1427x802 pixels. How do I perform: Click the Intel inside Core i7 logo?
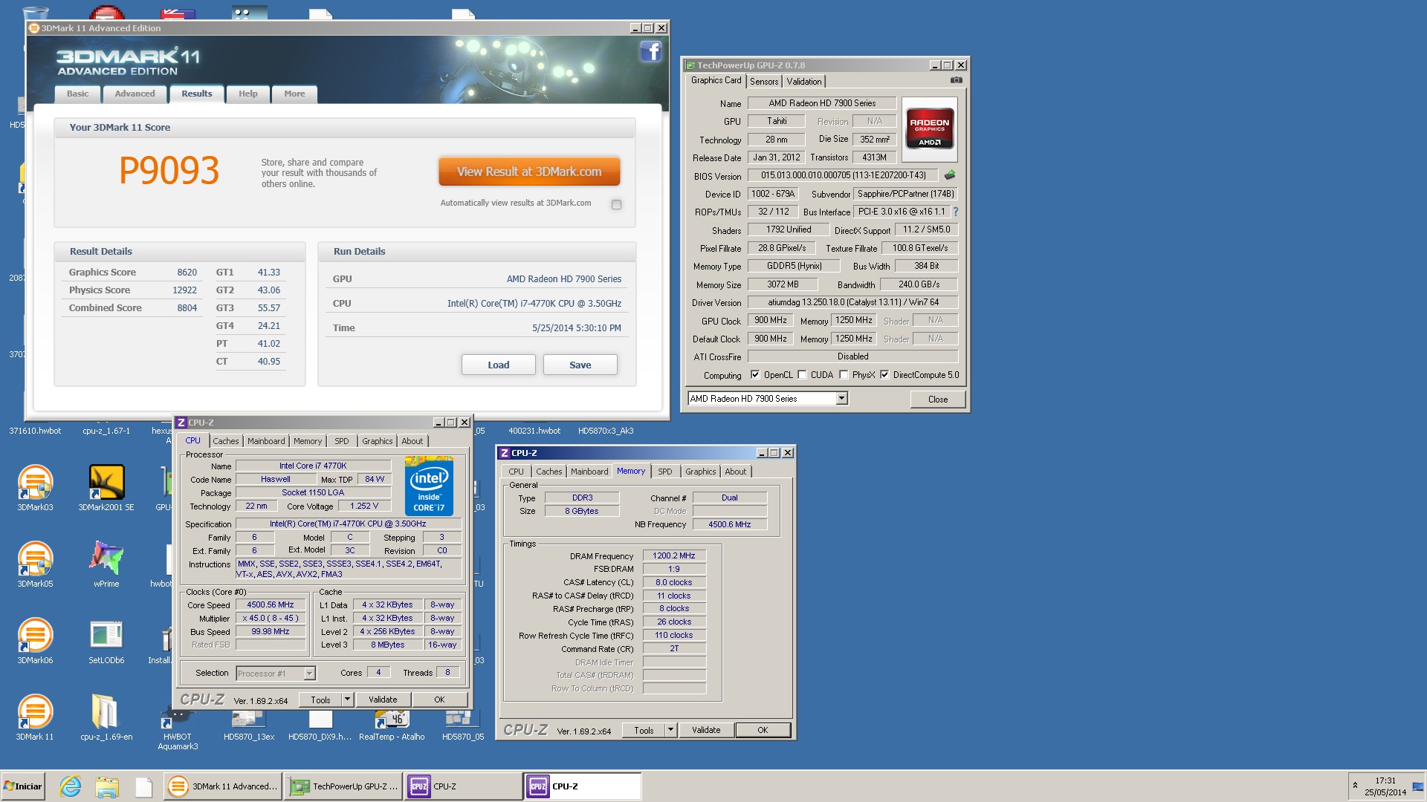(x=429, y=487)
